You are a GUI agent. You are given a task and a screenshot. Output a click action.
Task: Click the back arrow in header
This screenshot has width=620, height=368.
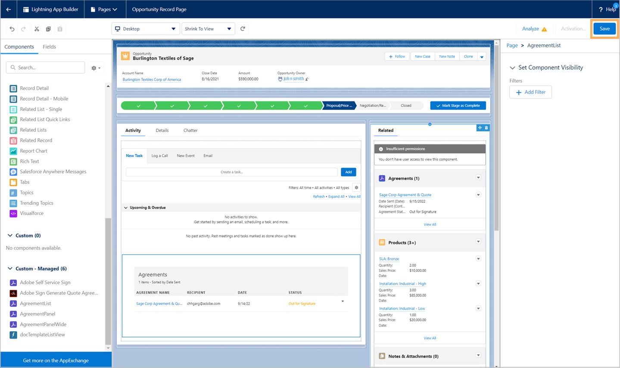[9, 9]
